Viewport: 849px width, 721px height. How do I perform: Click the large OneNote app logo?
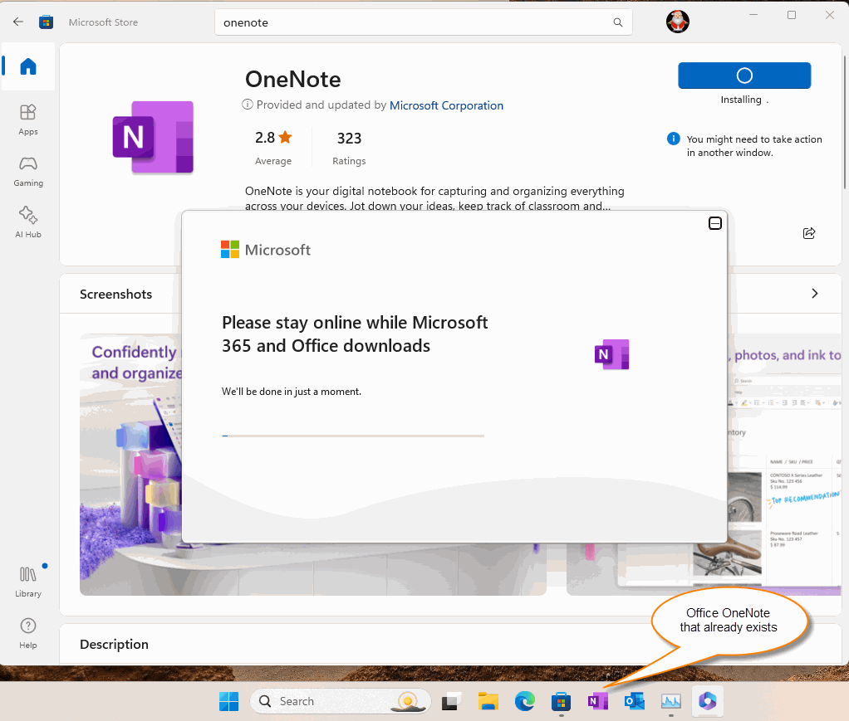click(x=153, y=138)
